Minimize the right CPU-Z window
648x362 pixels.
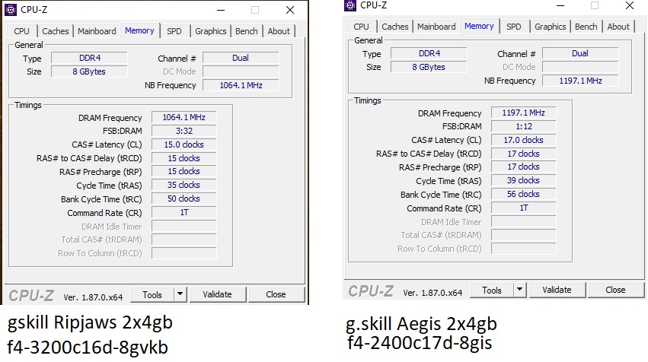coord(560,5)
